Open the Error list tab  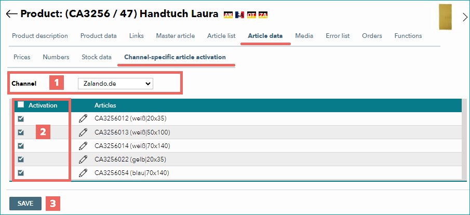(x=338, y=36)
